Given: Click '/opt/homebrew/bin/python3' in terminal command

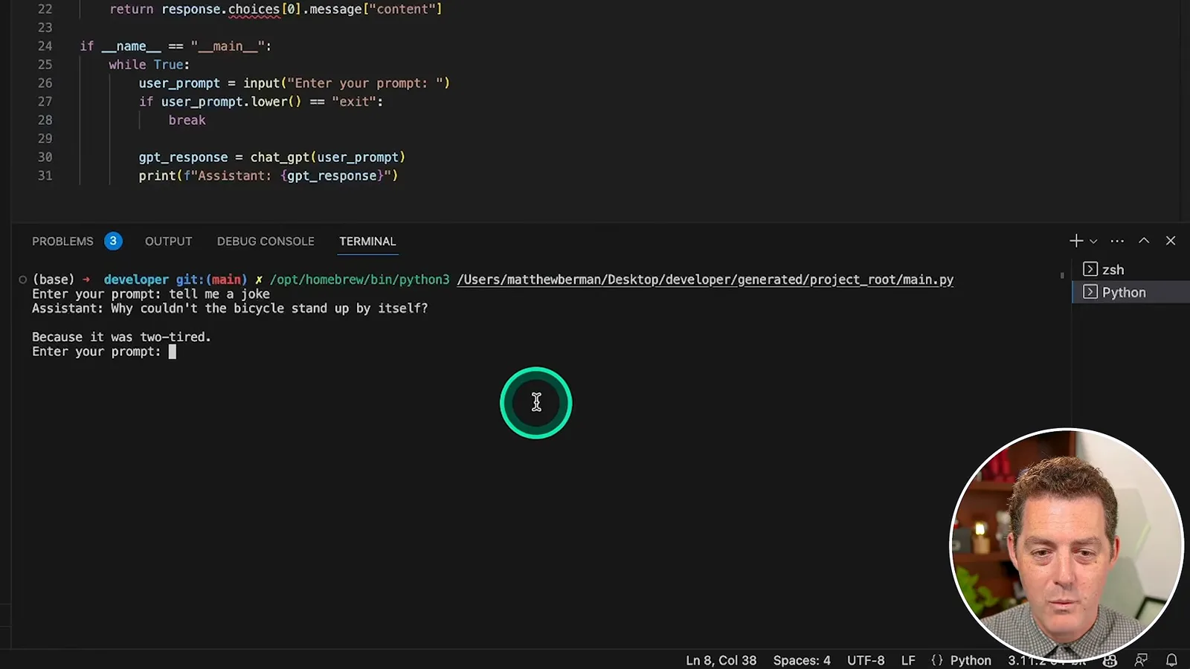Looking at the screenshot, I should click(x=359, y=279).
